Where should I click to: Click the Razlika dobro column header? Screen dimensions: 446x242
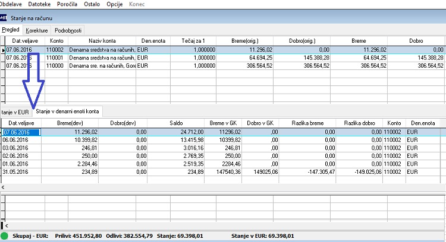click(359, 123)
